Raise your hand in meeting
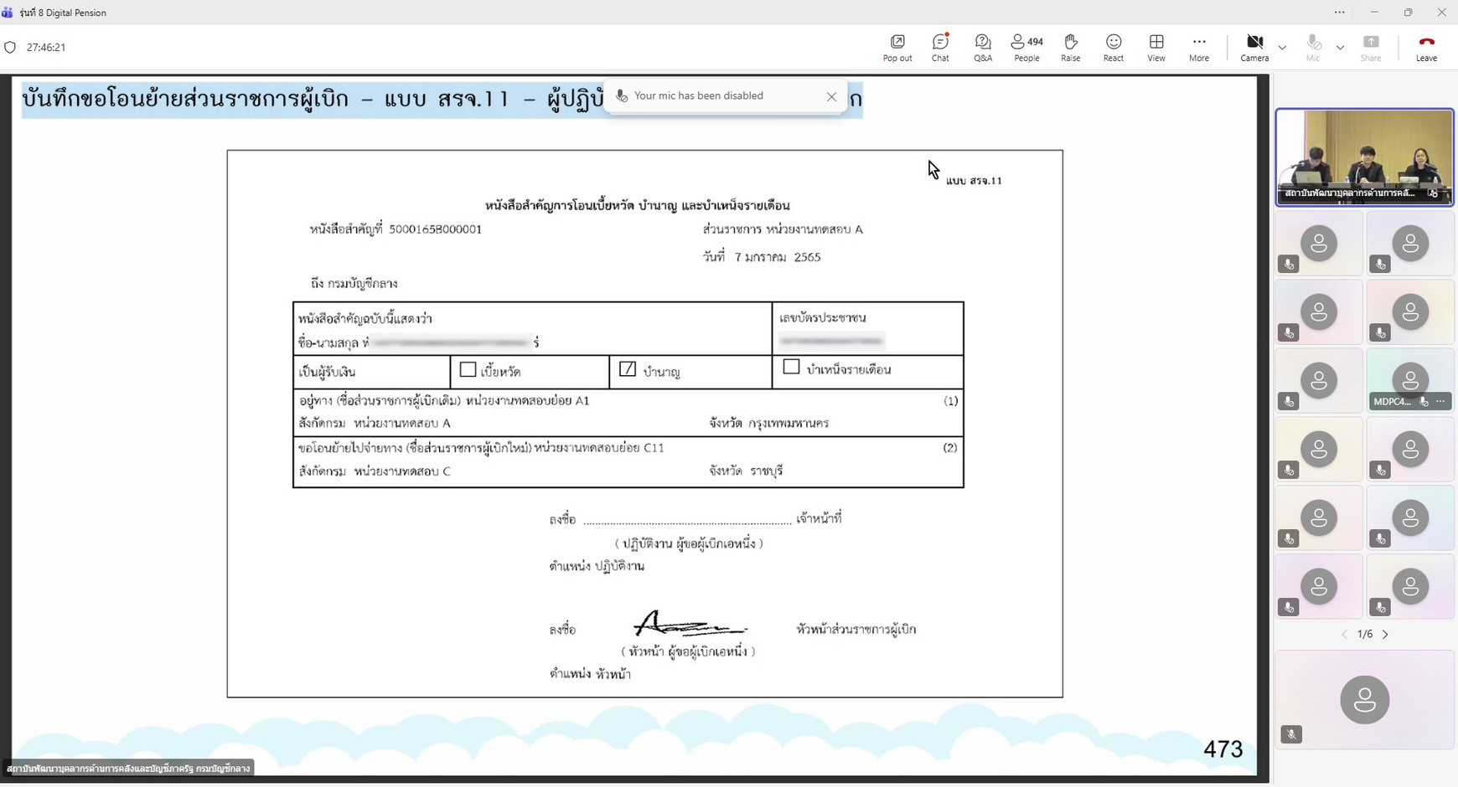 click(x=1070, y=47)
